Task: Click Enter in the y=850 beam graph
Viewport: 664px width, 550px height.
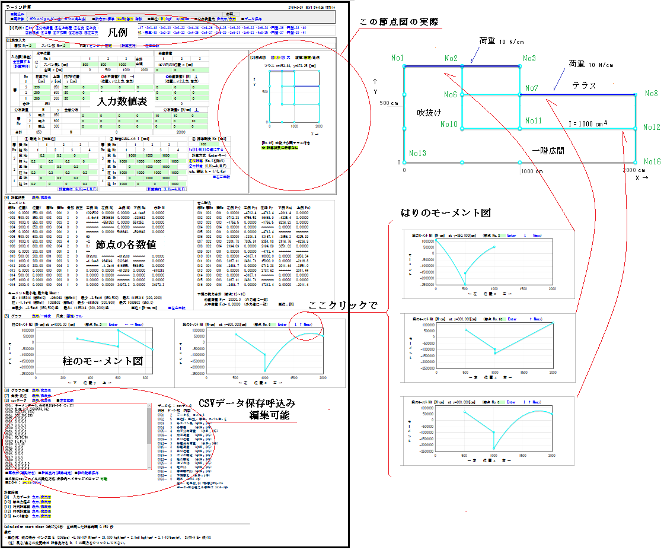Action: pyautogui.click(x=512, y=236)
